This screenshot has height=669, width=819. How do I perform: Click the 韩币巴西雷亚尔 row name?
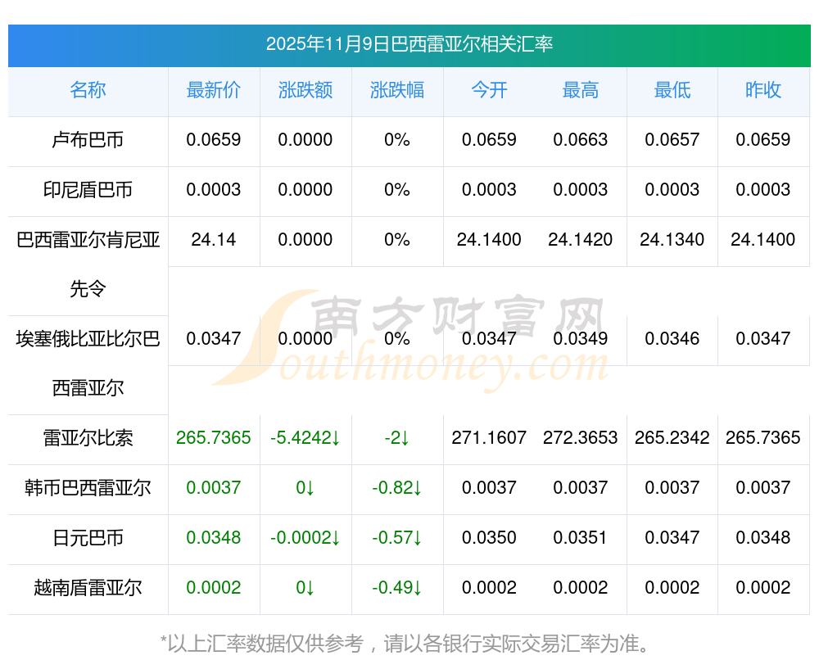[88, 488]
